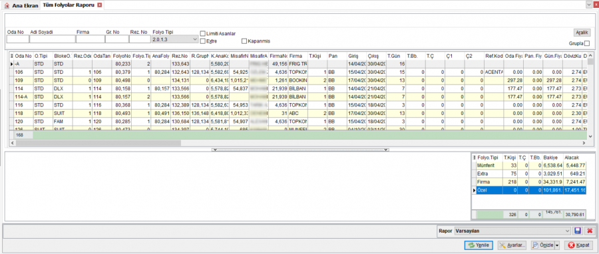The height and width of the screenshot is (254, 599).
Task: Click the Aralik button
Action: (x=582, y=33)
